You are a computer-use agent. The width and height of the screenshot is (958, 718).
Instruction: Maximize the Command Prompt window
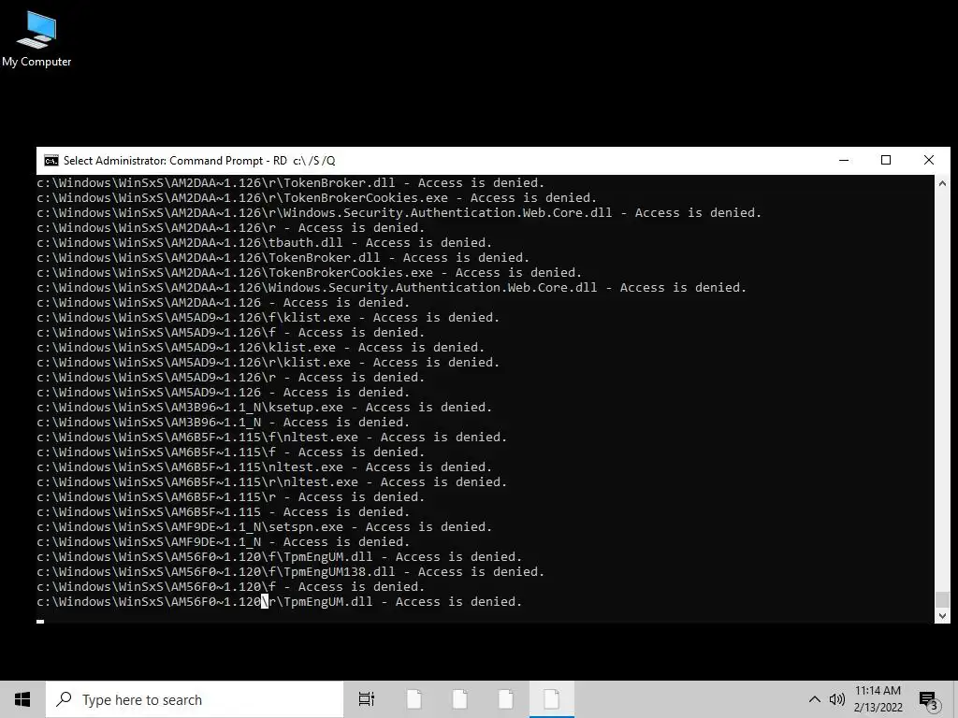[x=886, y=161]
